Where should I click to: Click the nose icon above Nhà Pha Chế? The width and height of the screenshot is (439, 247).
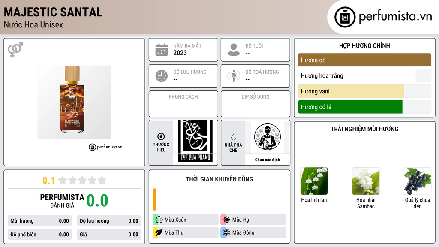(233, 136)
